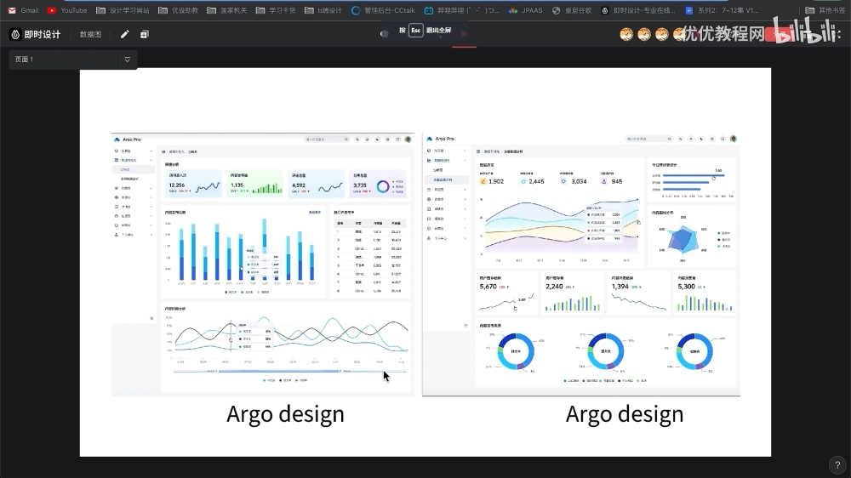Screen dimensions: 851x478
Task: Open the help question mark button
Action: 837,465
